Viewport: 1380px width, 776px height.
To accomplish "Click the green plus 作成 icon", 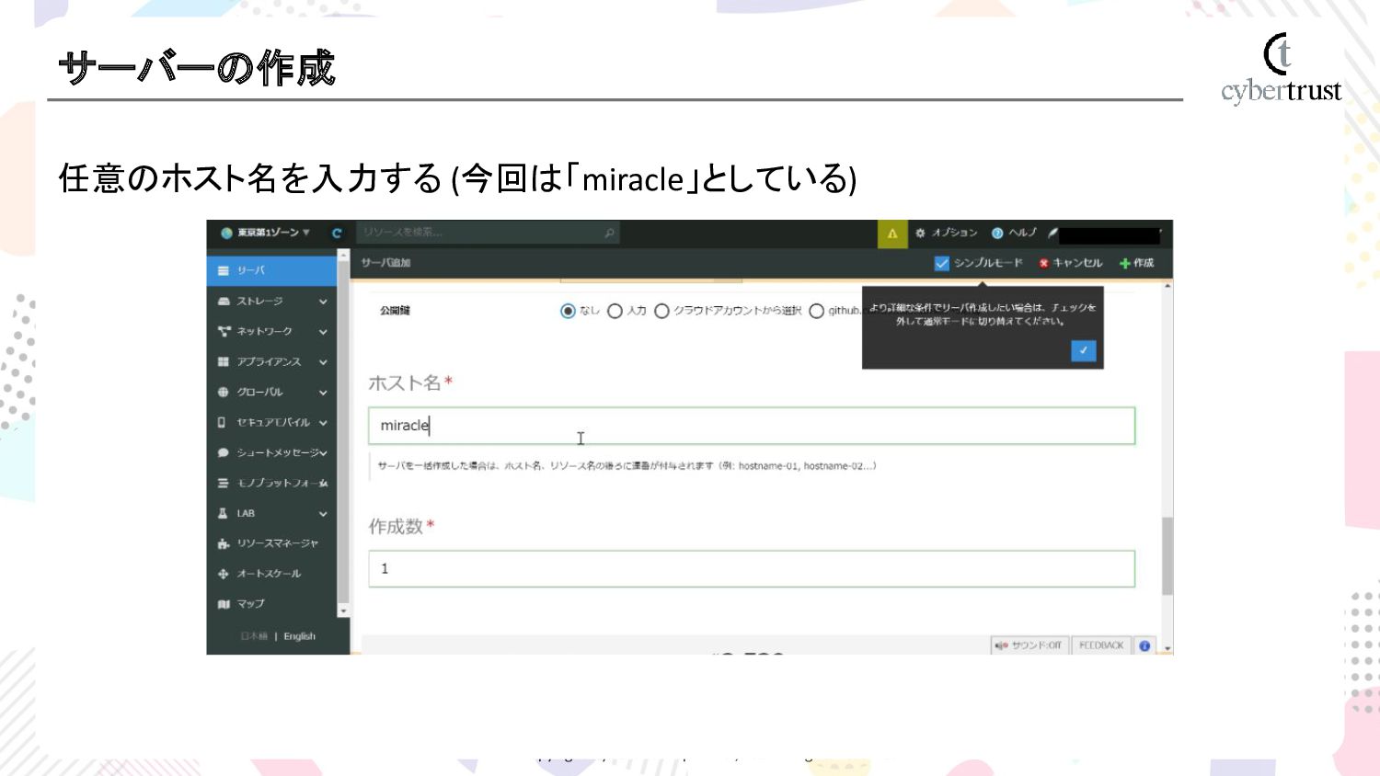I will 1124,263.
